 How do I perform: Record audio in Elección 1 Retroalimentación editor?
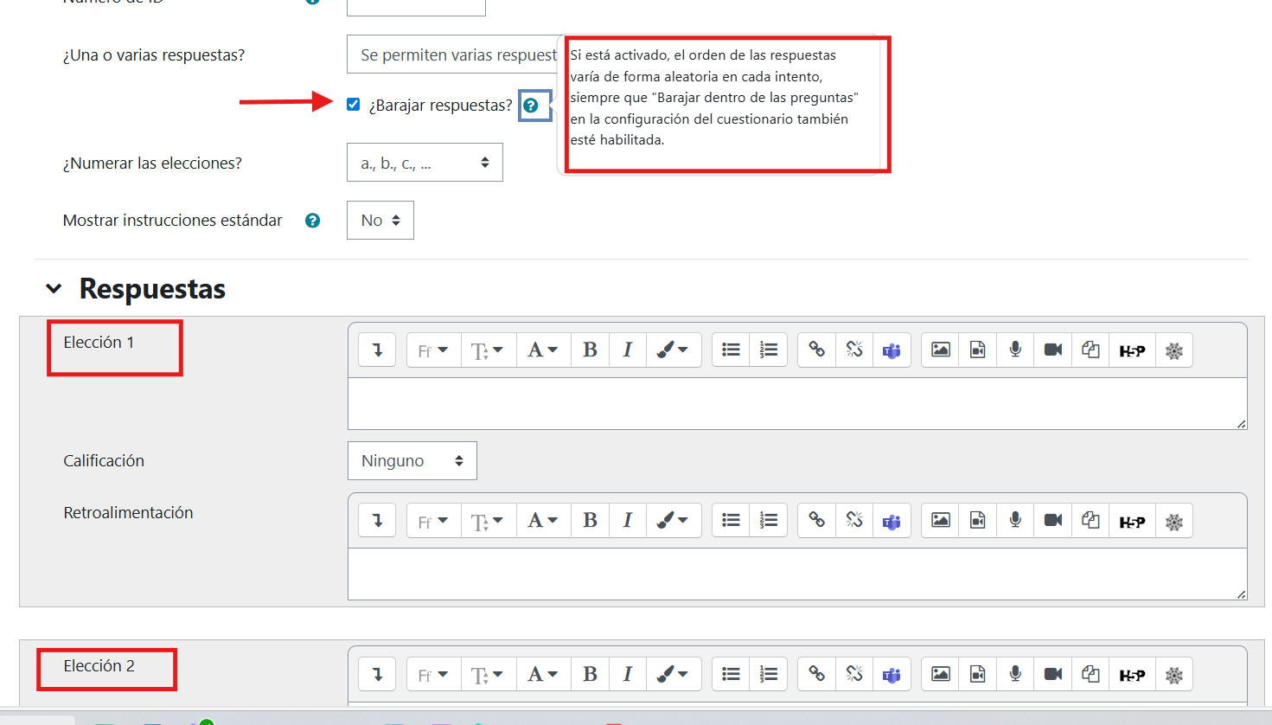pyautogui.click(x=1015, y=520)
